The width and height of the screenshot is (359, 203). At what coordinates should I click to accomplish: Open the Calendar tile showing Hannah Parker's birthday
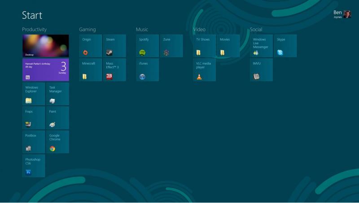coord(46,70)
